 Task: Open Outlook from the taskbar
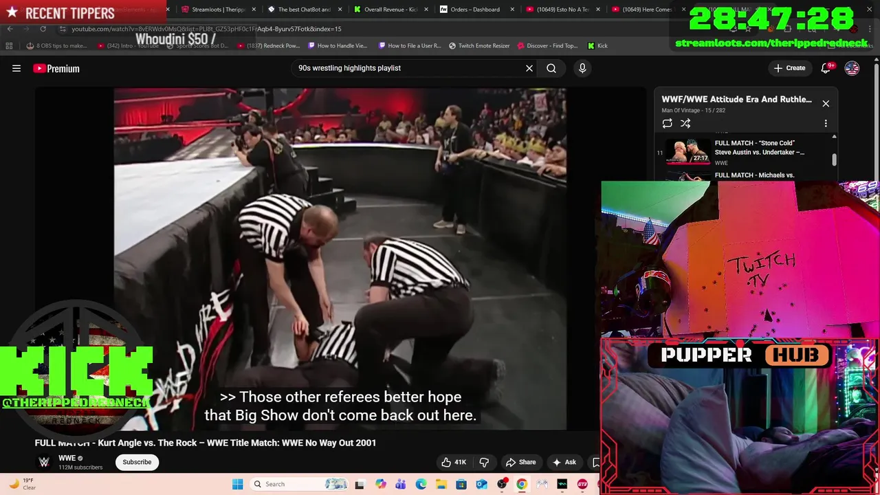click(481, 484)
